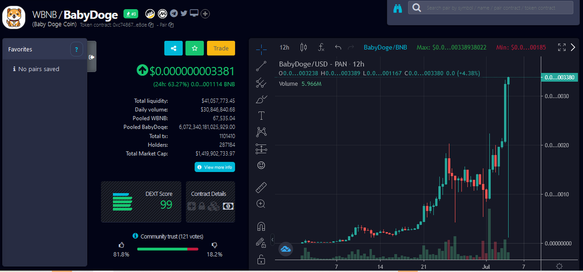Open the website monitor icon
The width and height of the screenshot is (583, 272).
[194, 14]
